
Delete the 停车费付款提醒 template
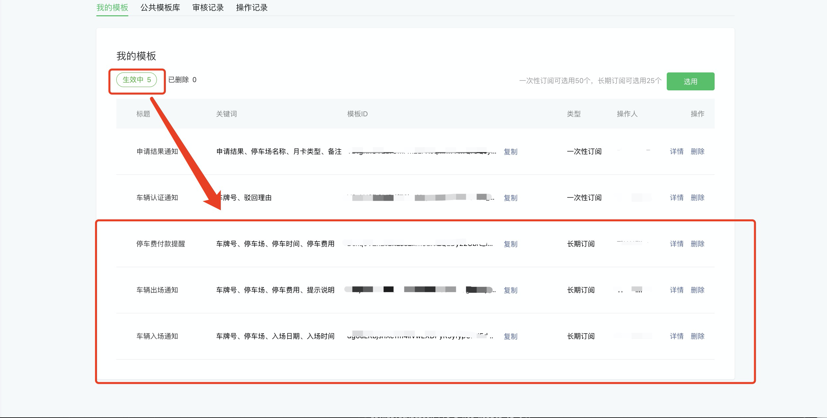(x=697, y=244)
